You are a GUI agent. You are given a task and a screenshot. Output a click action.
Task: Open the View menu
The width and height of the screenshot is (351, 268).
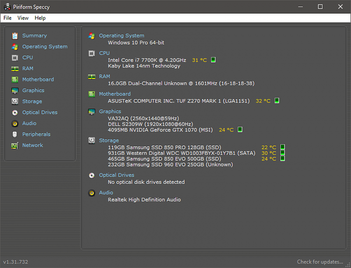[23, 18]
